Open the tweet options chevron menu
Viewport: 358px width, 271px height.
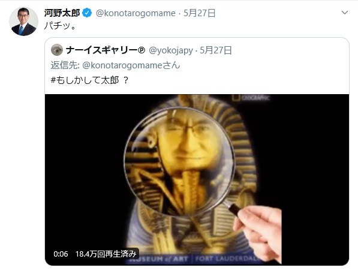tap(345, 13)
